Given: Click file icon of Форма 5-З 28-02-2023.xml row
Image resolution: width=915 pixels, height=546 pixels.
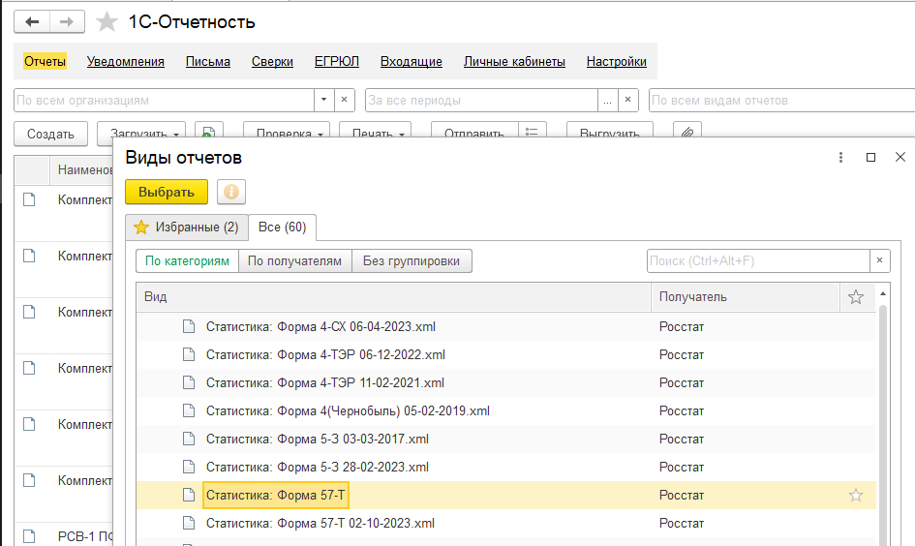Looking at the screenshot, I should 189,467.
